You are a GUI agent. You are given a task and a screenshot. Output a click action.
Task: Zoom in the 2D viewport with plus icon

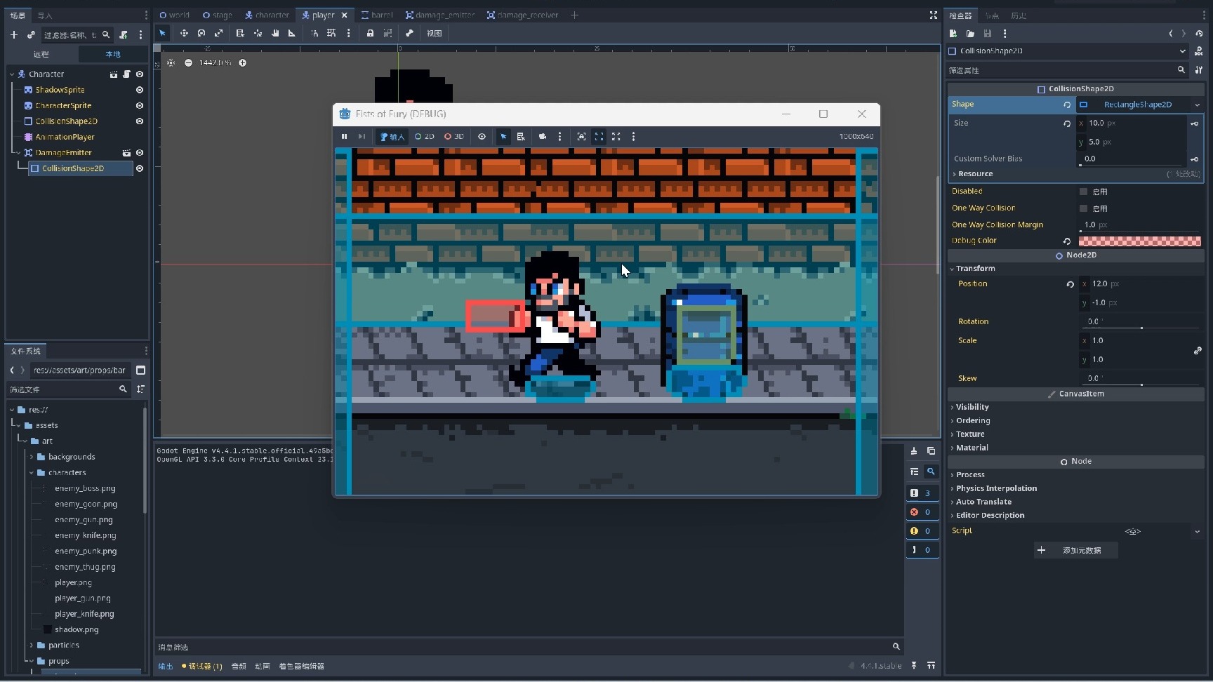tap(242, 62)
